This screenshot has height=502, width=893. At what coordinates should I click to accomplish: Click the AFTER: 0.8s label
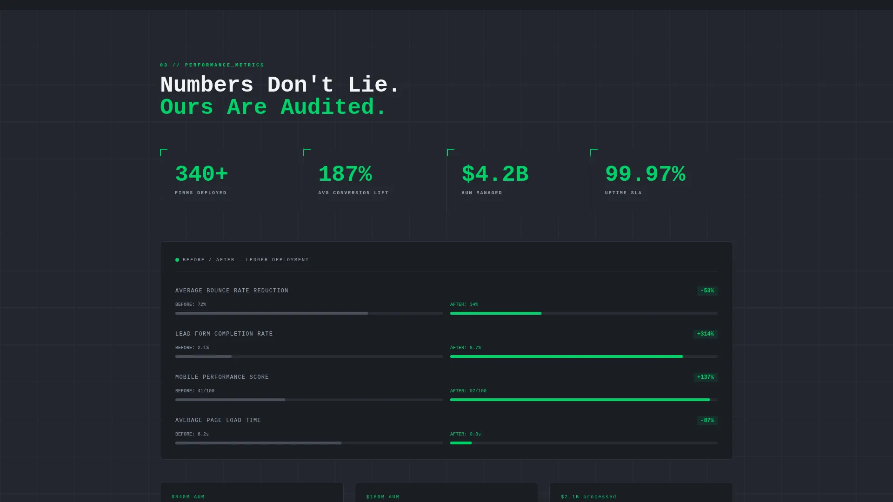tap(466, 435)
